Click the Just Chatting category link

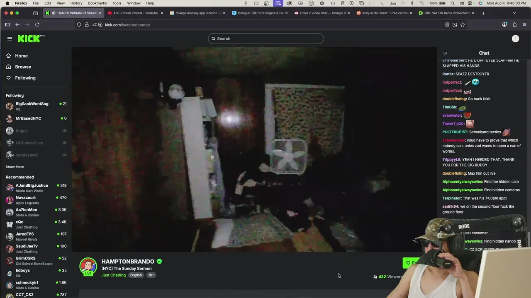point(113,275)
